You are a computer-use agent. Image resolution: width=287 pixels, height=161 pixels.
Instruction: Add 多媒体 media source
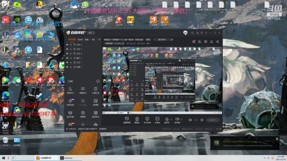157,120
